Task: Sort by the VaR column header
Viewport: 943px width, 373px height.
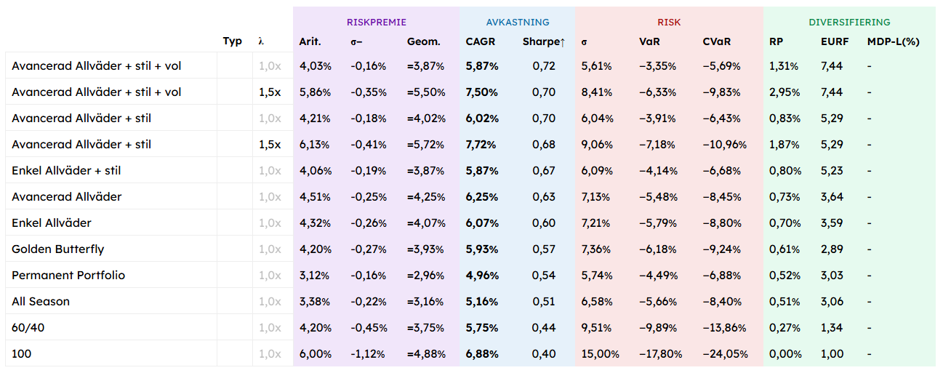Action: [649, 41]
